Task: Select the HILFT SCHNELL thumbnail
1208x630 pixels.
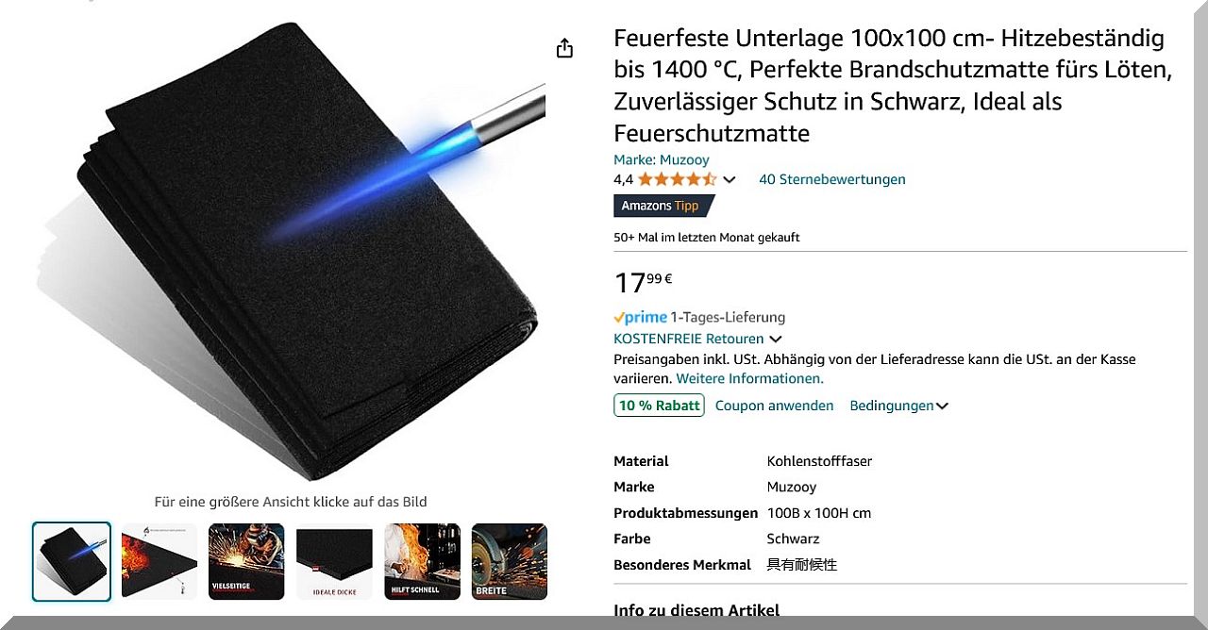Action: click(x=422, y=561)
